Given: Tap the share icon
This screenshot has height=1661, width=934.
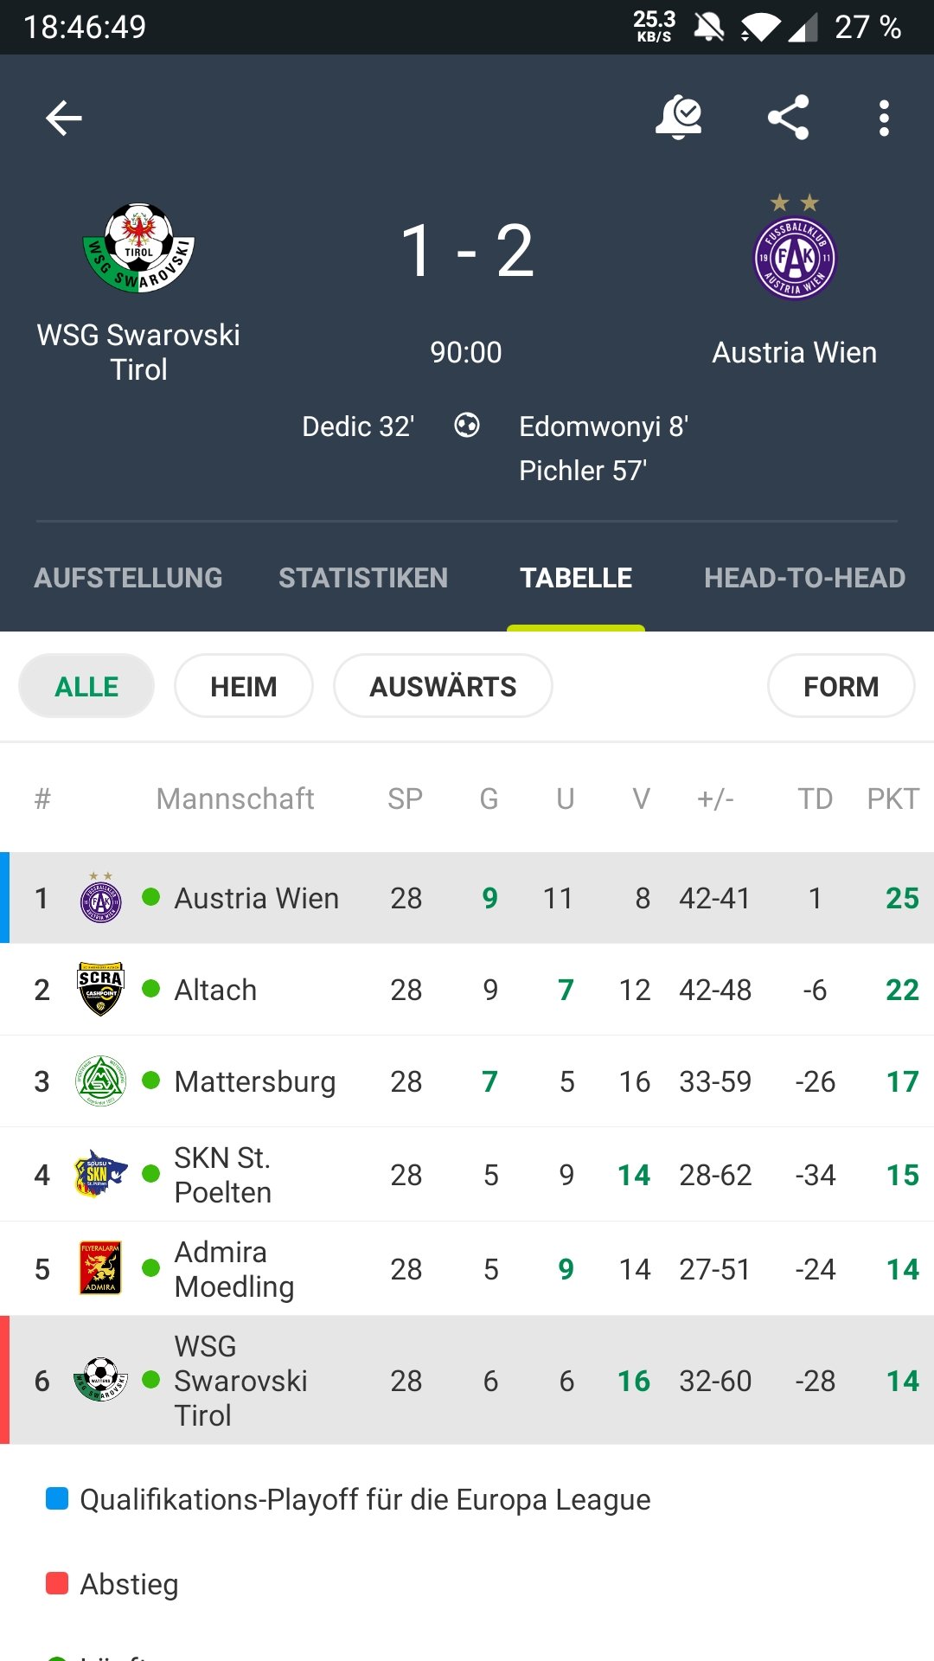Looking at the screenshot, I should (788, 118).
